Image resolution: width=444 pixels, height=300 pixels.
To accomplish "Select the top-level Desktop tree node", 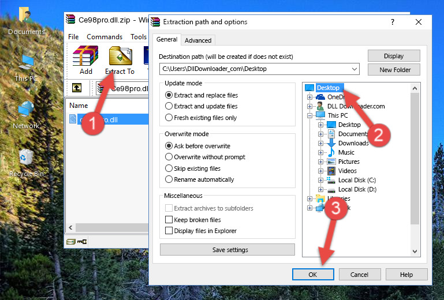I will click(x=328, y=88).
